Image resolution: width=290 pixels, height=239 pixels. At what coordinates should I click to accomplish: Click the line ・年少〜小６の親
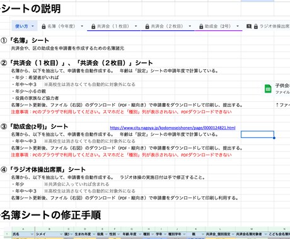pyautogui.click(x=28, y=91)
